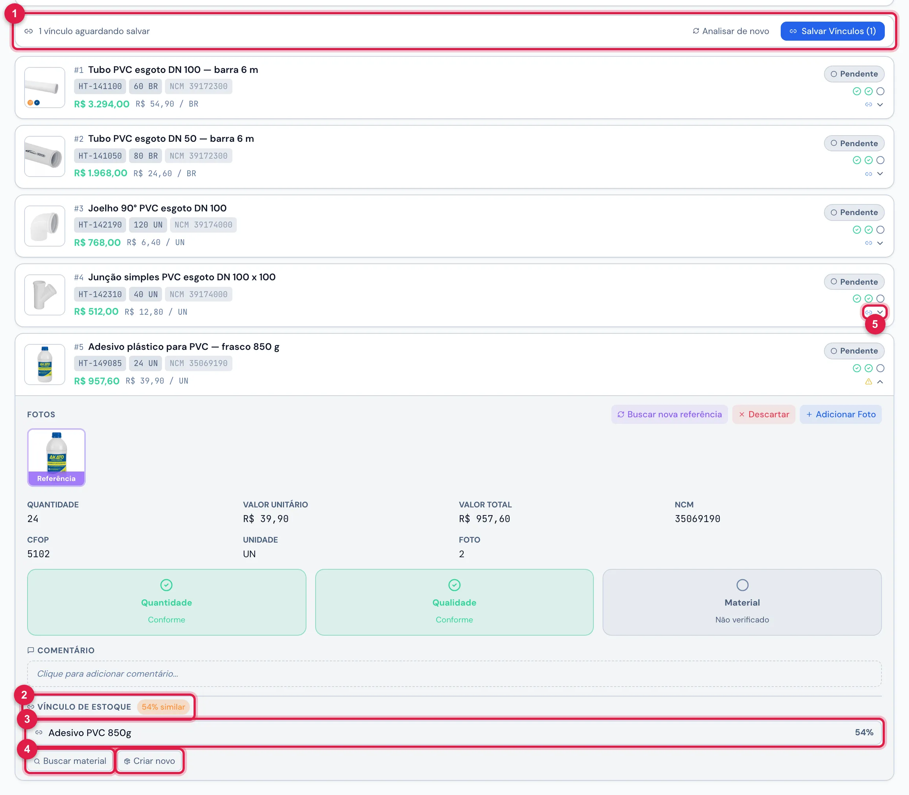Expand the Tubo PVC DN 100 item
This screenshot has height=795, width=909.
pyautogui.click(x=880, y=105)
